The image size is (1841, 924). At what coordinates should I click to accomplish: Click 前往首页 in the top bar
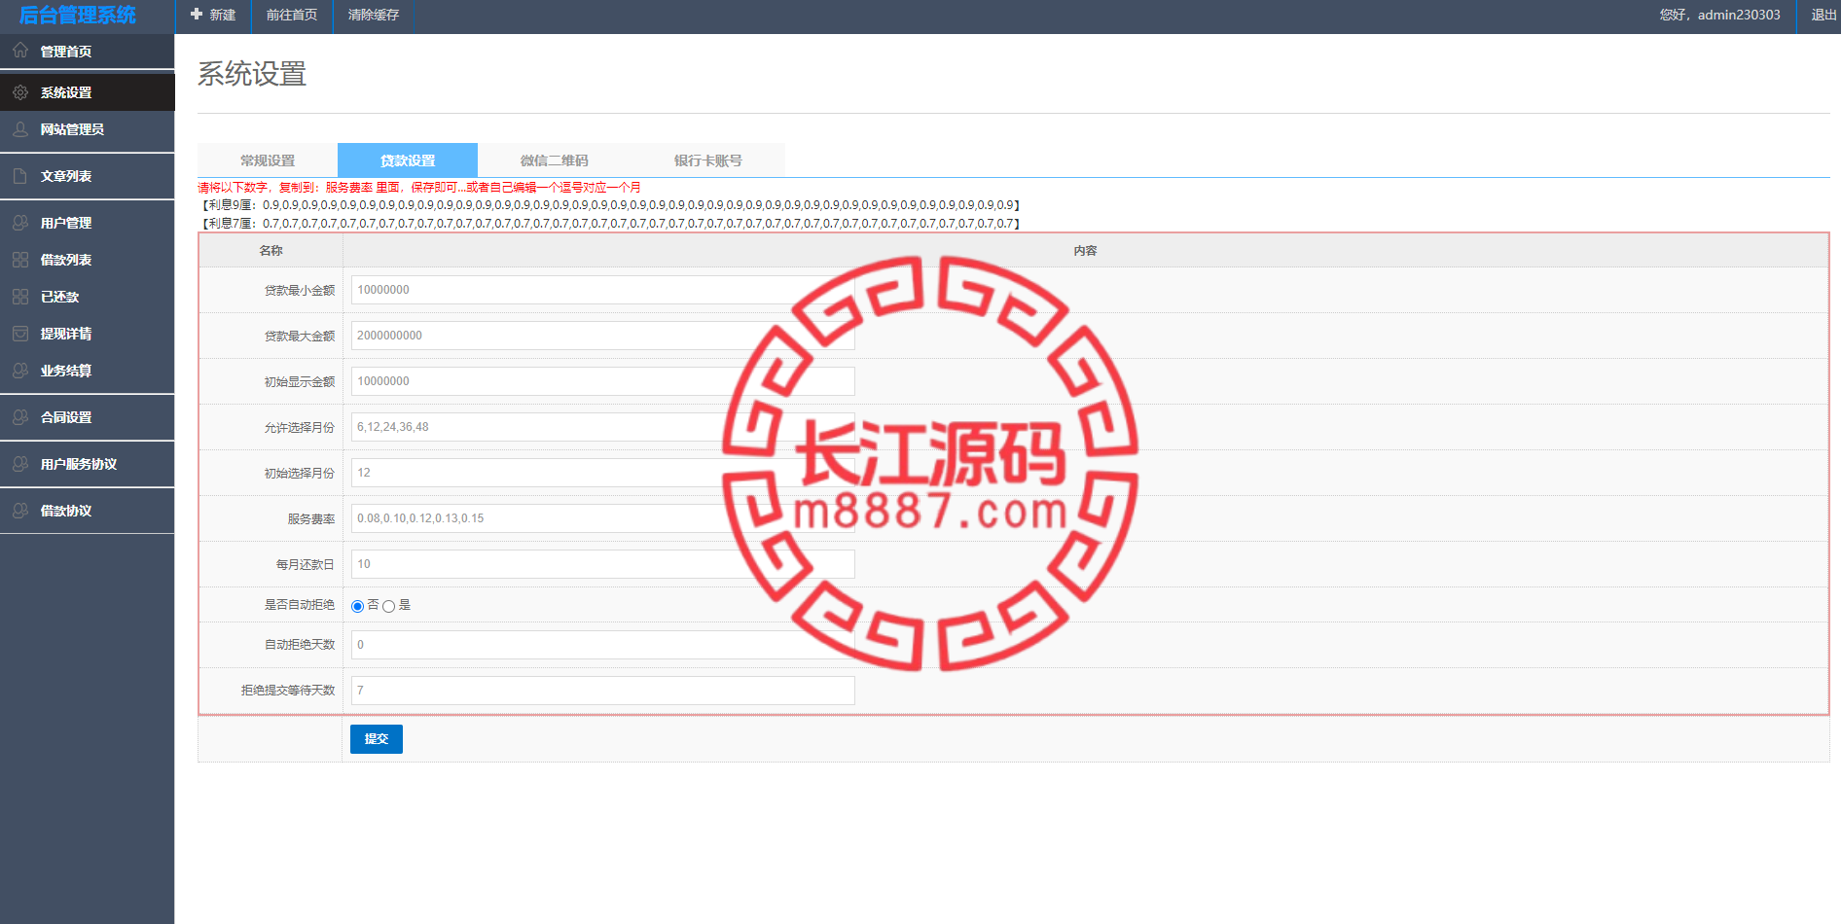(x=292, y=16)
